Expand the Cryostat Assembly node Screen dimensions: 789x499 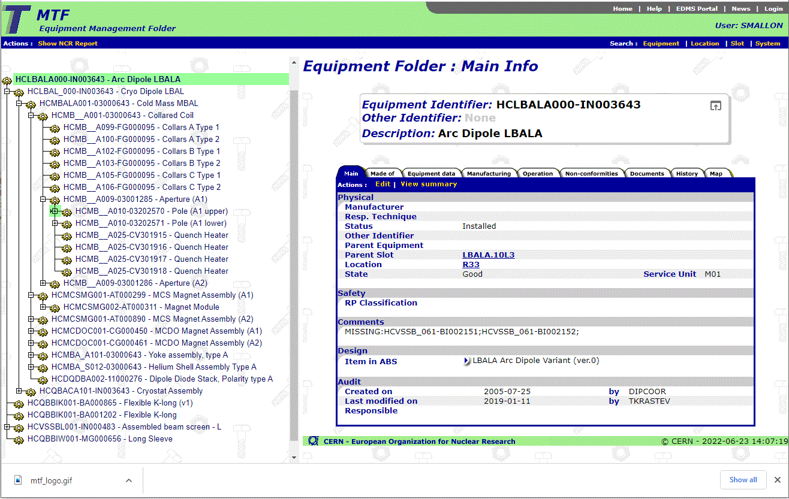[19, 391]
